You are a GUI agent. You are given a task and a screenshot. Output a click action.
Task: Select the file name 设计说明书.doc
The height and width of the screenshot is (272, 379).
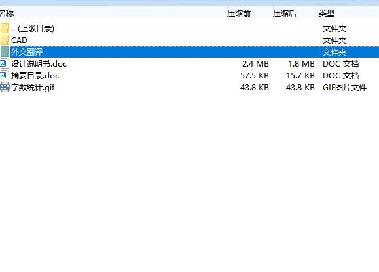(39, 64)
